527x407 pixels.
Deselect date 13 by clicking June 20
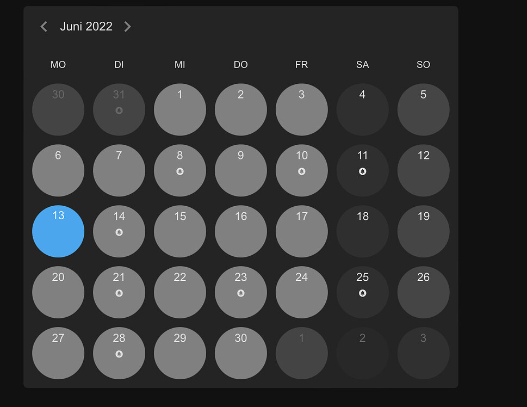click(58, 293)
